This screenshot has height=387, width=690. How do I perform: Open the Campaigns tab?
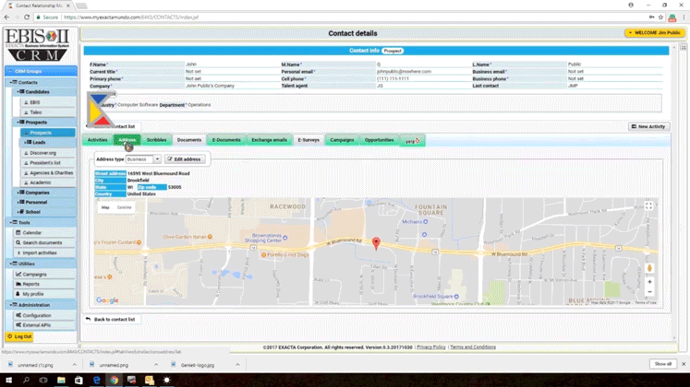[x=342, y=140]
